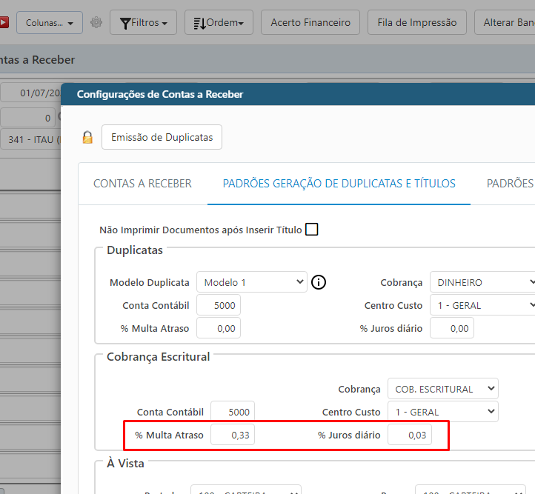The height and width of the screenshot is (494, 535).
Task: Click Duplicatas % Multa Atraso field
Action: 219,328
